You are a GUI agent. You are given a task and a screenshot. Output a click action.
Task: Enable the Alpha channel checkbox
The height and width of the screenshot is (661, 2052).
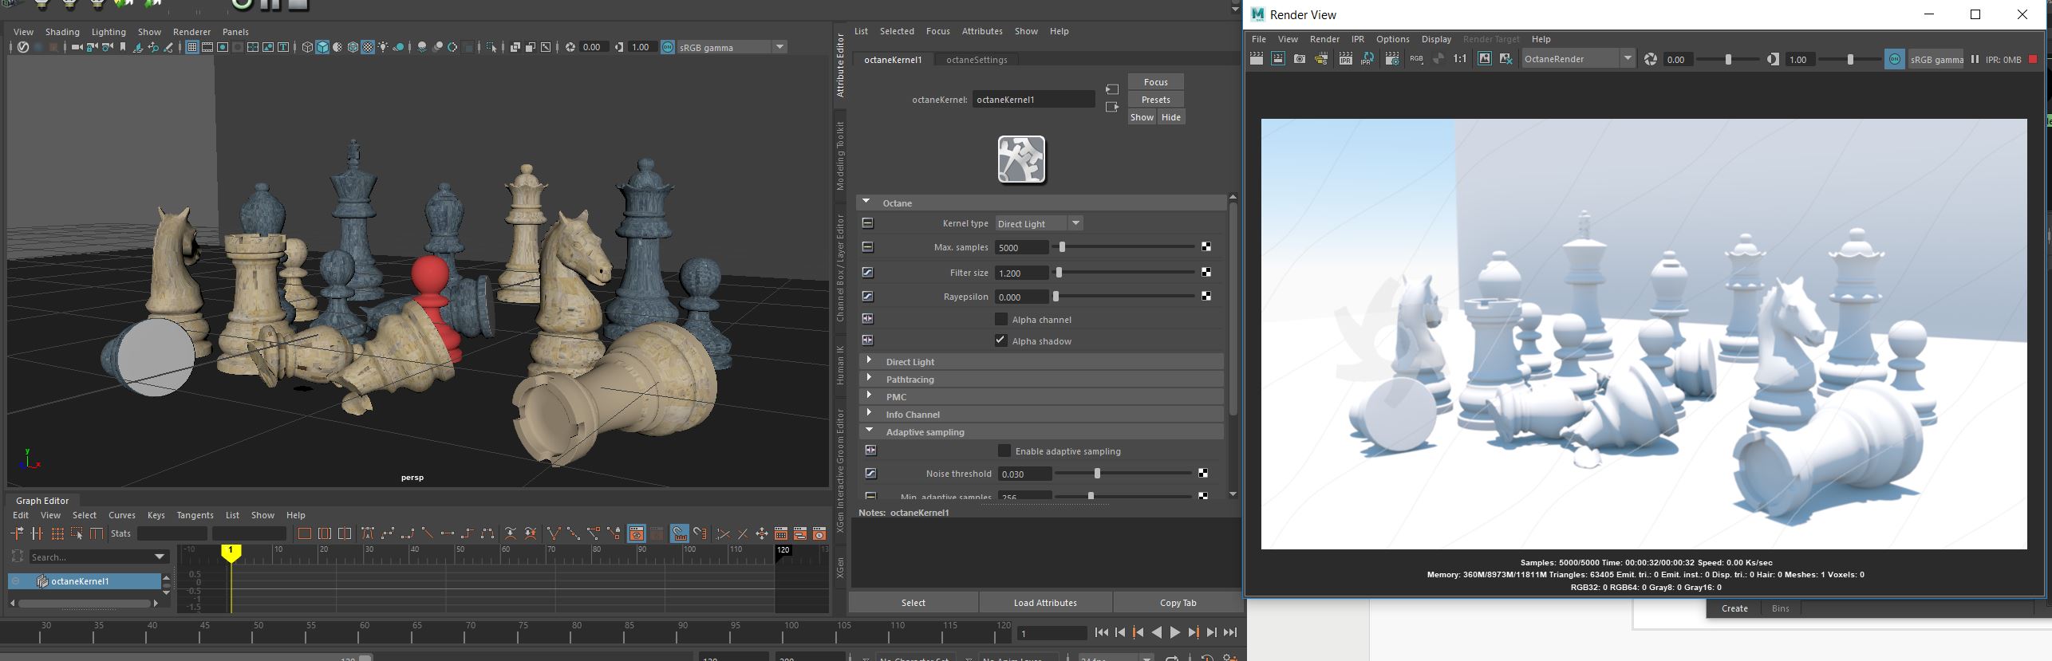[1001, 320]
